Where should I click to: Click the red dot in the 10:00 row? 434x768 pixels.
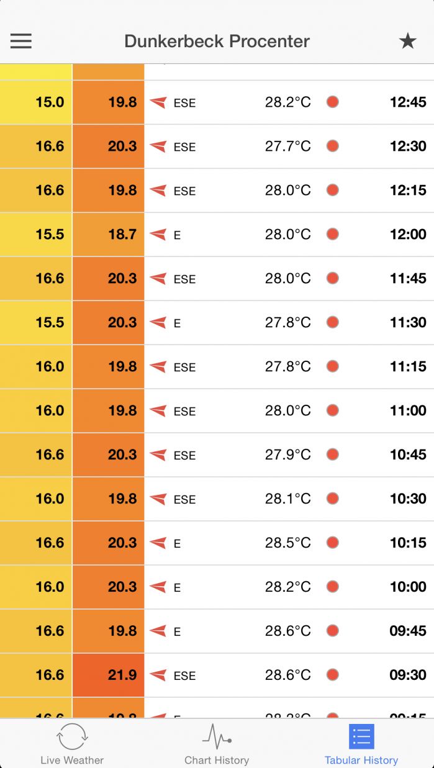pos(333,587)
